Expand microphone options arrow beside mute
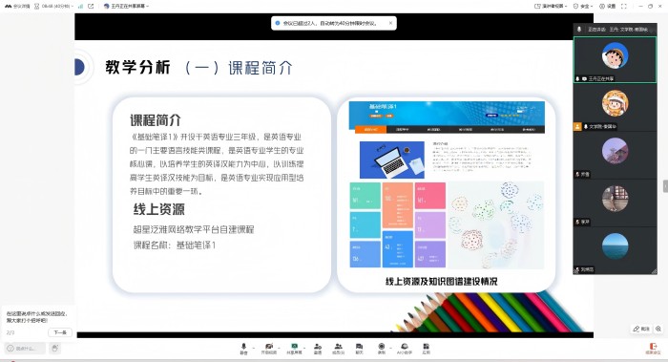This screenshot has height=362, width=668. coord(254,348)
